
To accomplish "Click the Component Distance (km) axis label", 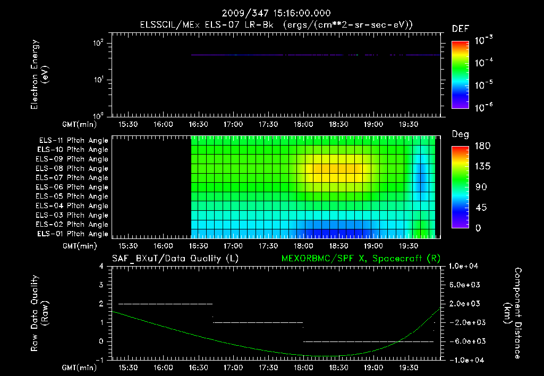I will (513, 313).
